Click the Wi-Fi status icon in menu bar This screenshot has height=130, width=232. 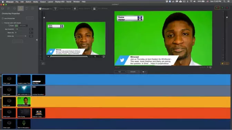pos(191,1)
